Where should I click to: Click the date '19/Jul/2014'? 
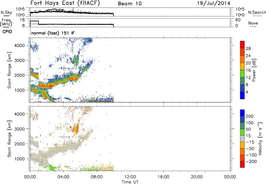(x=214, y=3)
